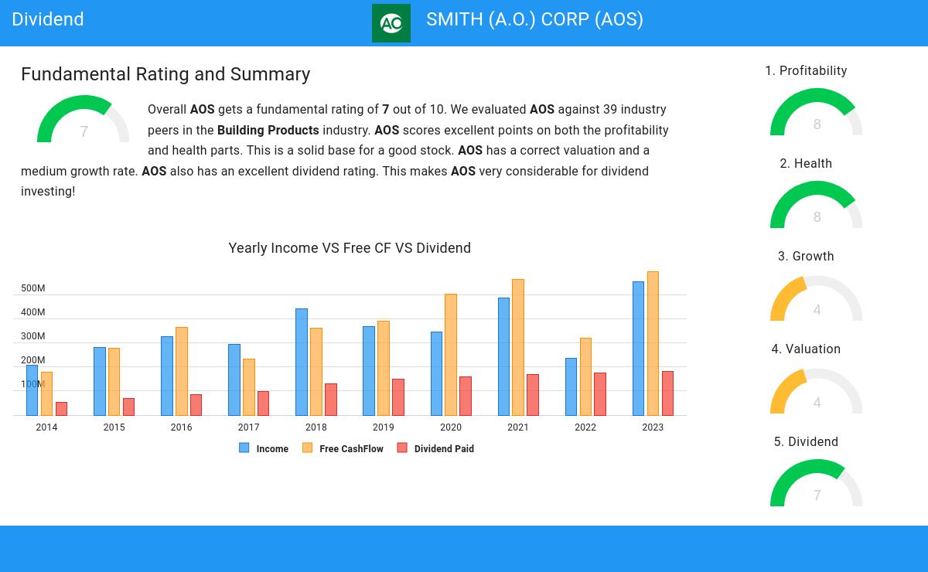928x572 pixels.
Task: Click the 2020 Free CashFlow orange bar
Action: 451,355
